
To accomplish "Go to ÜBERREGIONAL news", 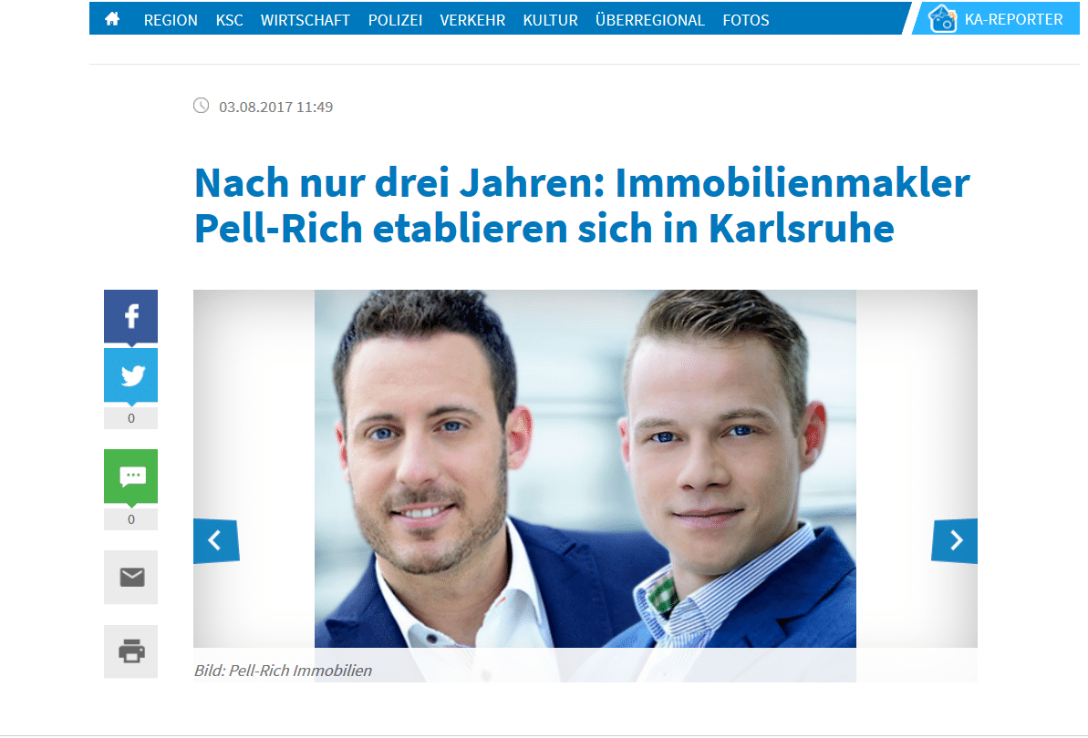I will point(650,20).
